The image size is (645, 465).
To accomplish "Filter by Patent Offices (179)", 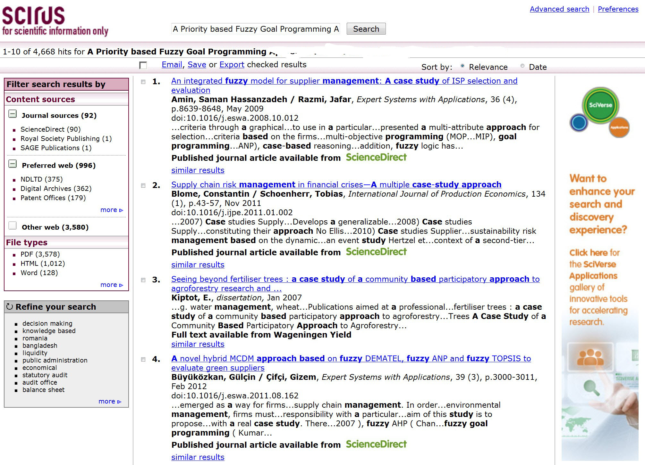I will (53, 198).
